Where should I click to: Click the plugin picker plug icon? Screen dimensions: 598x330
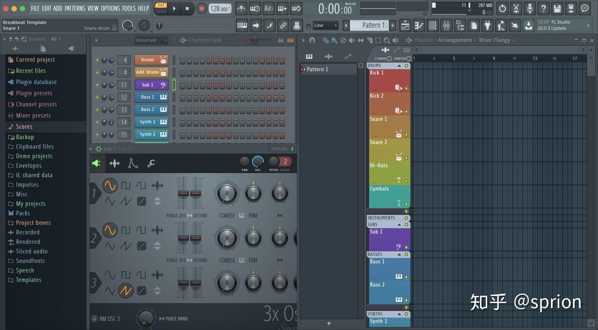click(x=488, y=26)
